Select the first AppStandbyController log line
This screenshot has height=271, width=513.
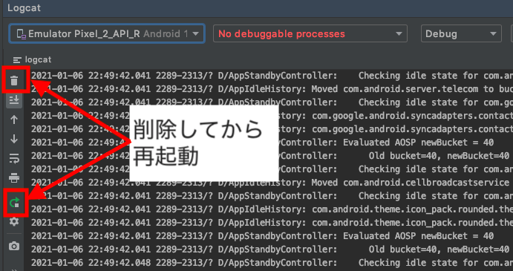click(272, 76)
